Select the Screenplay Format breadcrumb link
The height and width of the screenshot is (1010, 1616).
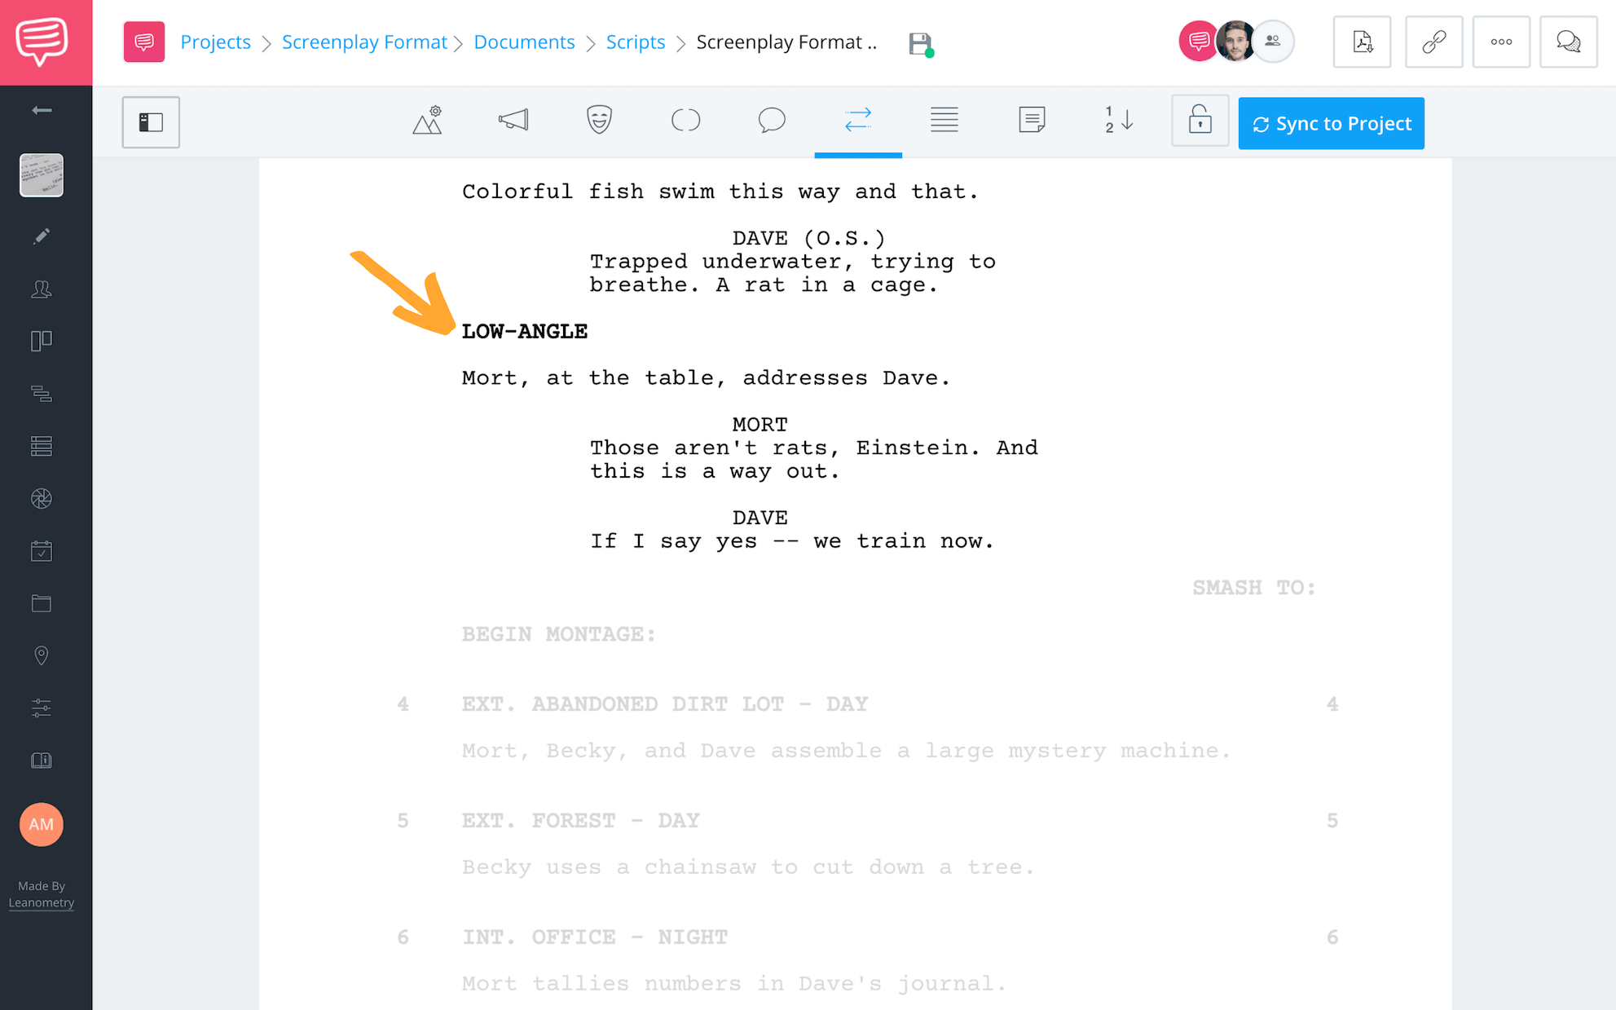363,41
